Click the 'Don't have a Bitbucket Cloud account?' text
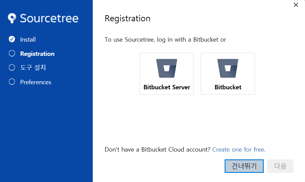 pos(158,150)
